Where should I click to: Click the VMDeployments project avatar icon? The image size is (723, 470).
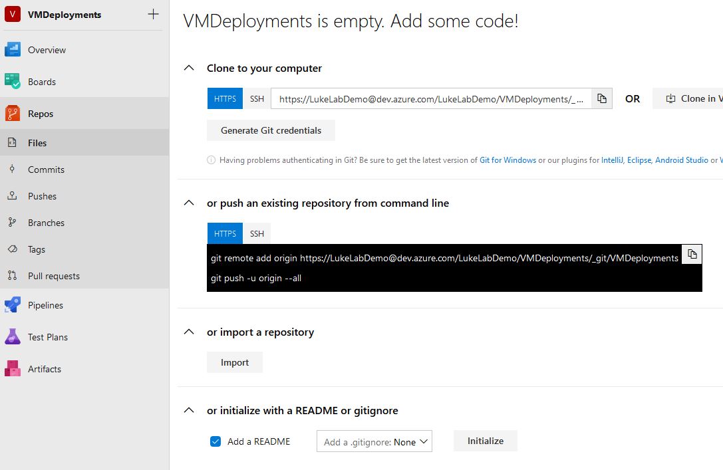[x=13, y=14]
